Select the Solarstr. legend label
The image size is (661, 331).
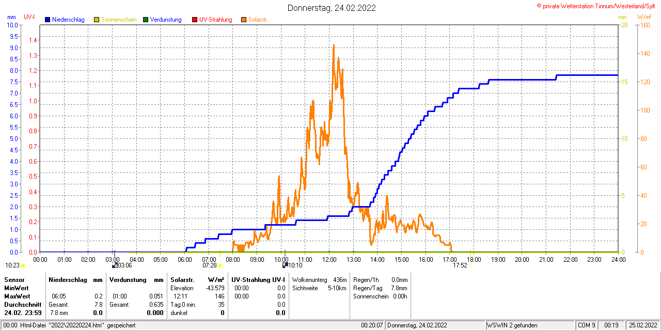[258, 20]
